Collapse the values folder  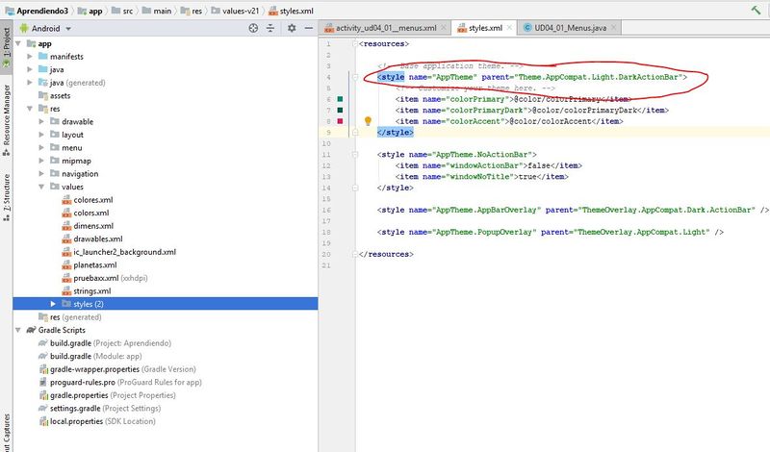(x=41, y=187)
